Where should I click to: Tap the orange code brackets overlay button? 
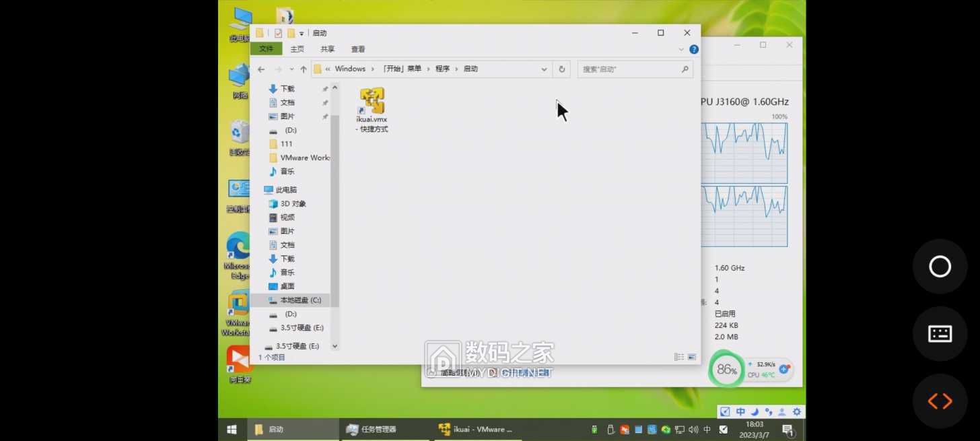(x=940, y=401)
